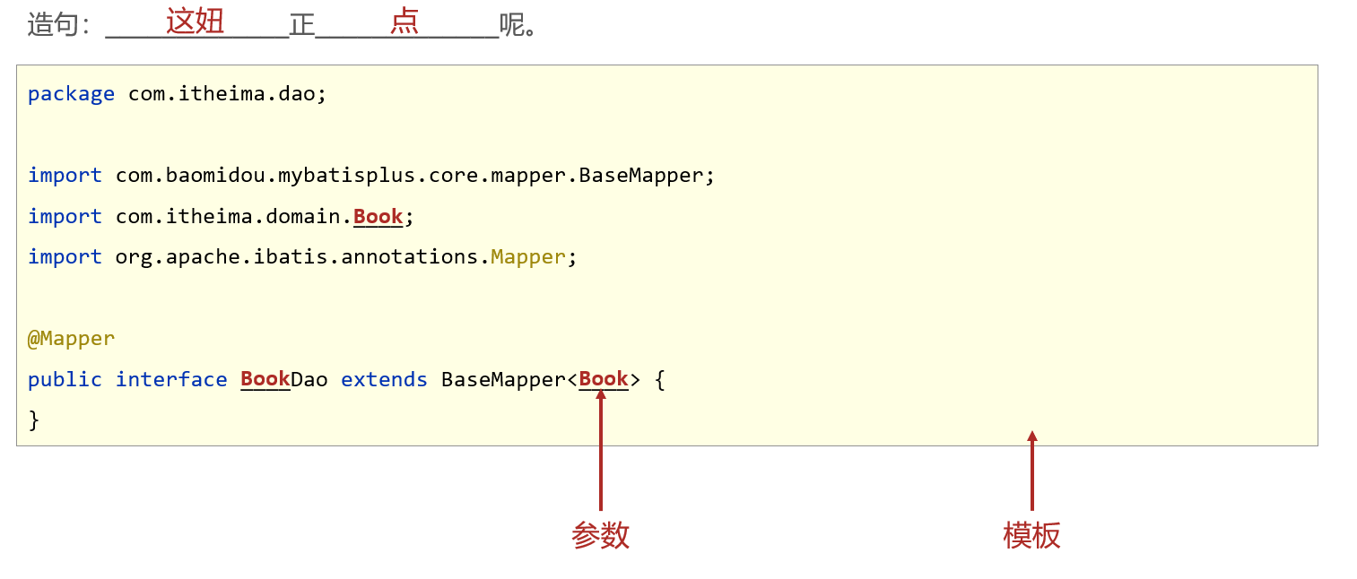
Task: Click the BaseMapper import line
Action: click(371, 176)
